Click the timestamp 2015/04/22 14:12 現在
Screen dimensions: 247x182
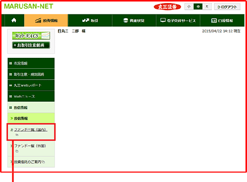pyautogui.click(x=221, y=31)
